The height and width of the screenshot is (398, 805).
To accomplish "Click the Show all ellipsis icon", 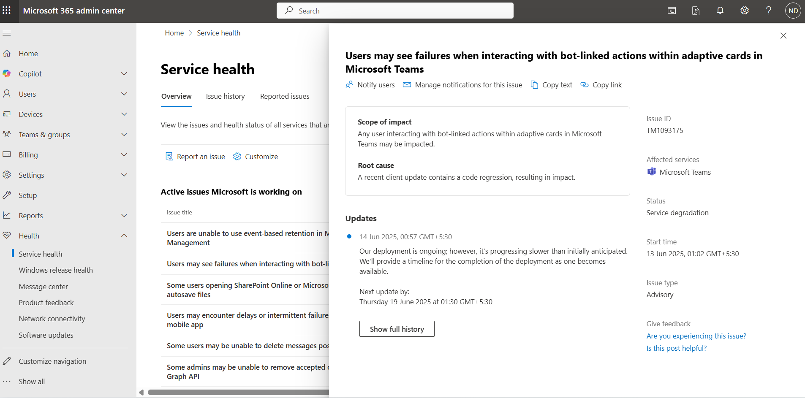I will [x=7, y=381].
